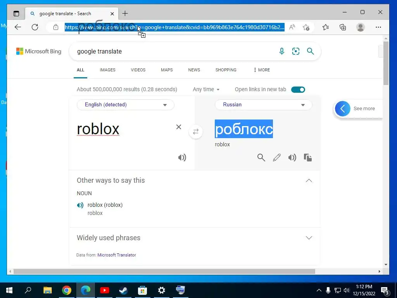The image size is (397, 298).
Task: Toggle Open links in new tab switch
Action: [x=298, y=90]
